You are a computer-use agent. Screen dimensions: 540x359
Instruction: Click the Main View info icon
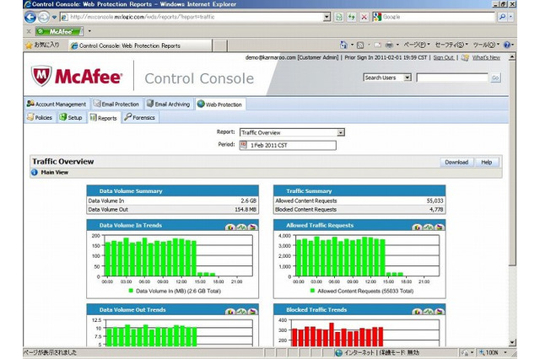coord(35,172)
